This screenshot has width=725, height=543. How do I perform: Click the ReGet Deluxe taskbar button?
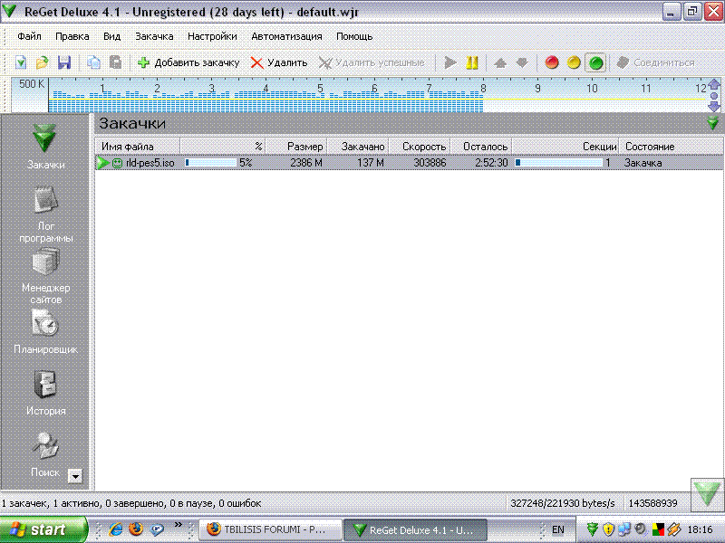click(x=415, y=529)
